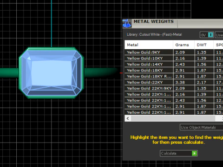The image size is (223, 167).
Task: Select the Yellow Gold:18KY R... row
Action: (x=174, y=77)
